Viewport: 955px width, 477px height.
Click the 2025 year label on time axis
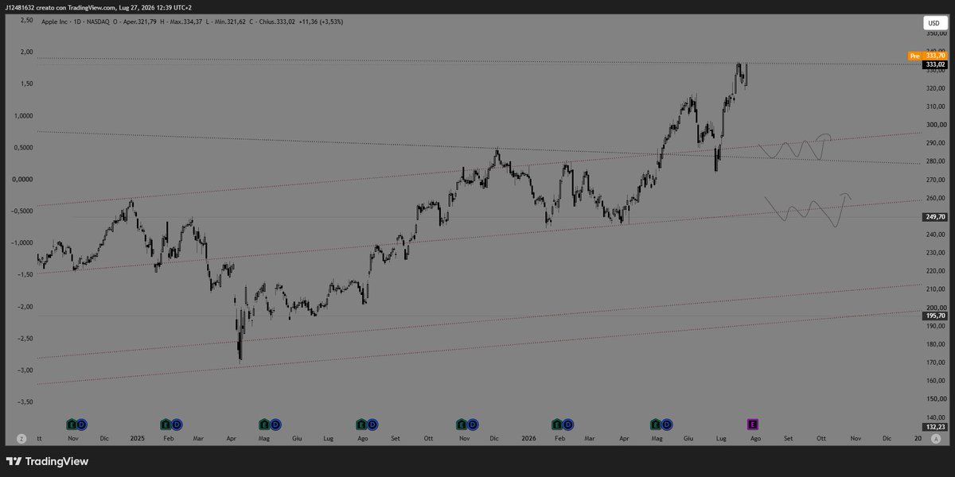pos(137,438)
